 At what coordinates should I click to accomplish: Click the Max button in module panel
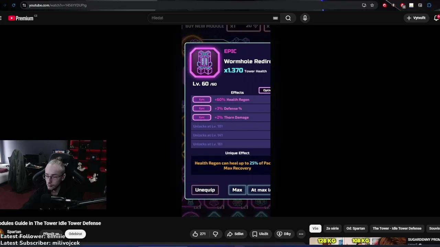(x=237, y=190)
